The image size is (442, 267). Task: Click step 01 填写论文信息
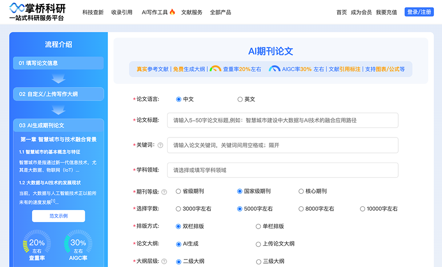pyautogui.click(x=58, y=63)
